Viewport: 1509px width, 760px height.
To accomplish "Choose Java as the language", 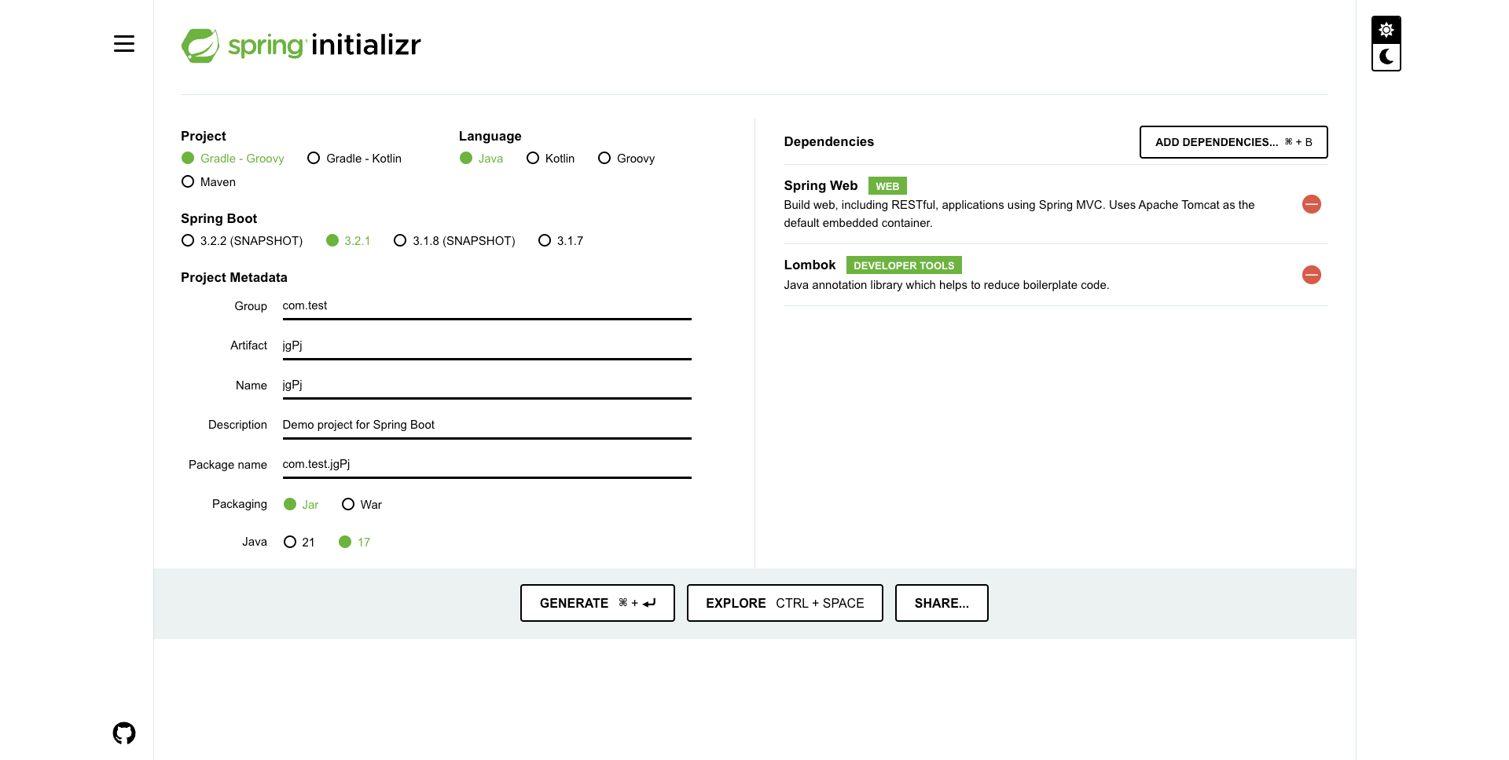I will [x=481, y=159].
